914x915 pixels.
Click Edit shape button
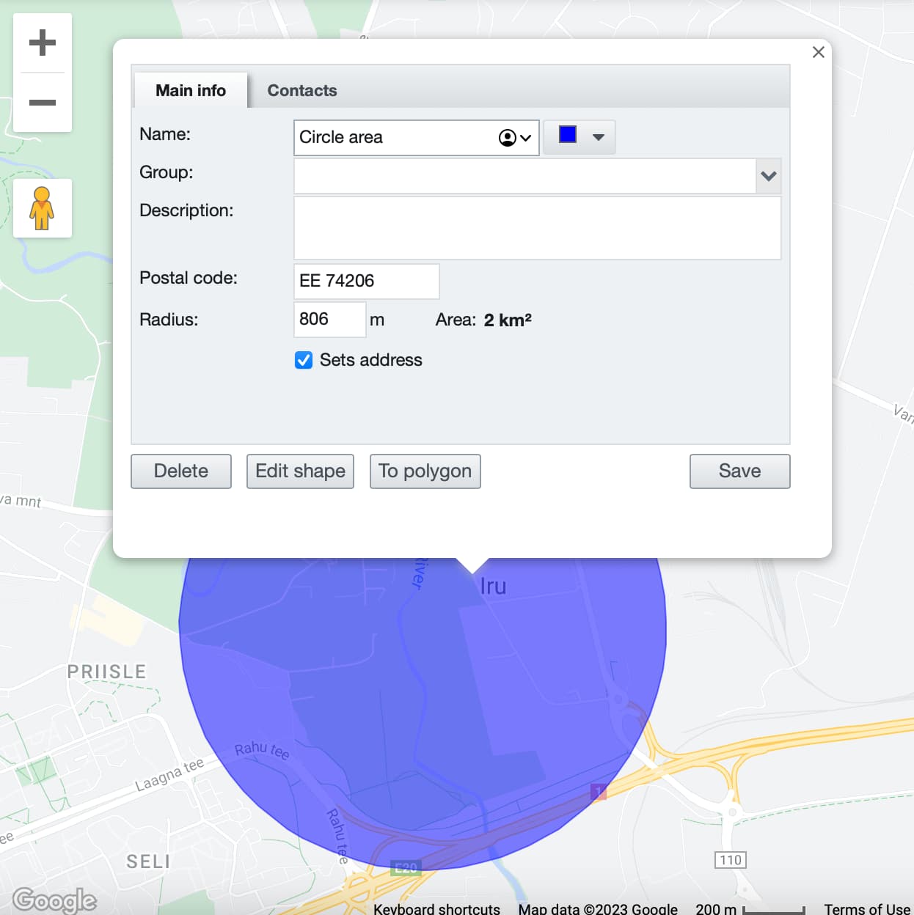300,471
